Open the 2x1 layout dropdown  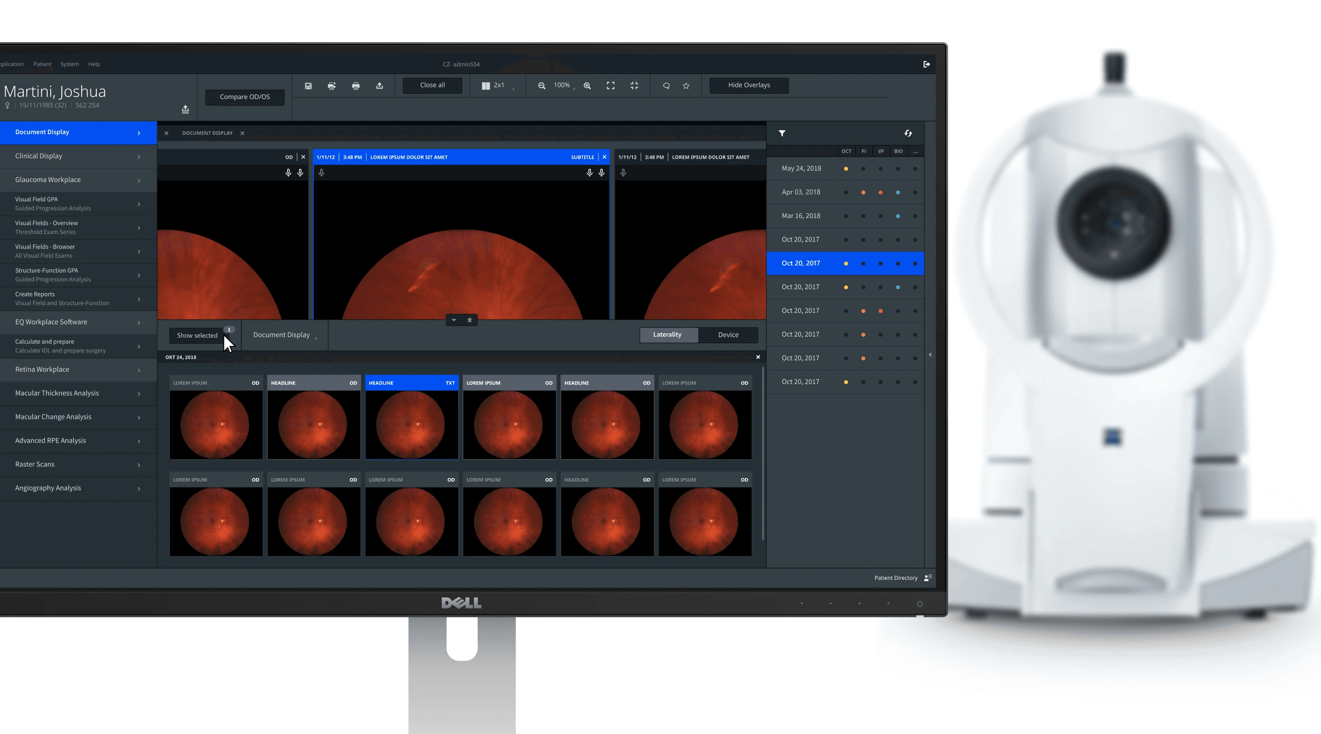coord(498,86)
